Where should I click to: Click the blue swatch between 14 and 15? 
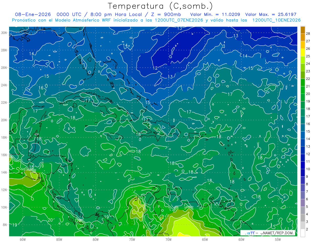(x=303, y=135)
